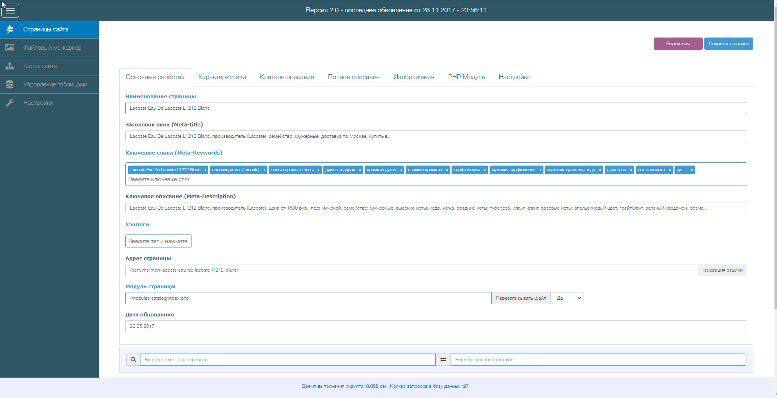Image resolution: width=777 pixels, height=398 pixels.
Task: Click the Сохранить запись button
Action: point(729,44)
